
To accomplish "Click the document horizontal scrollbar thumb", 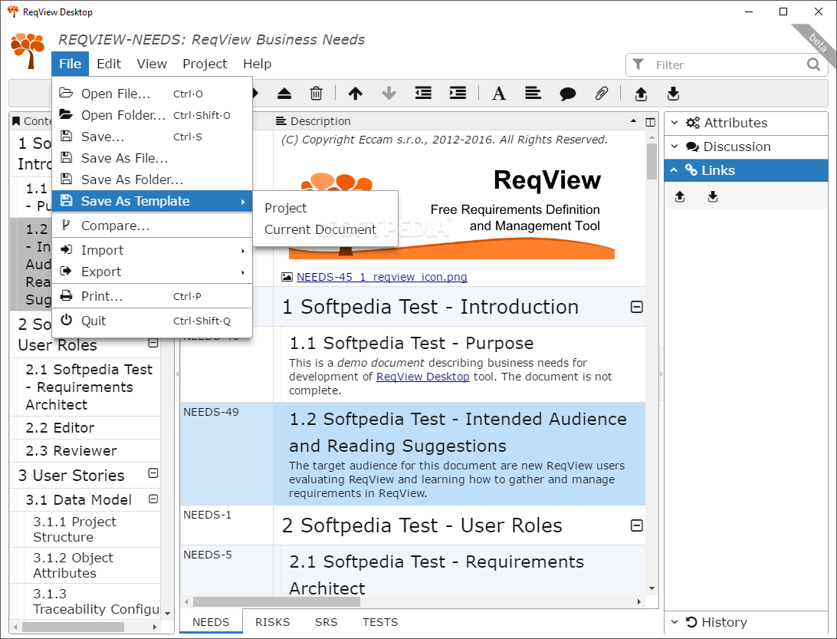I will 277,601.
